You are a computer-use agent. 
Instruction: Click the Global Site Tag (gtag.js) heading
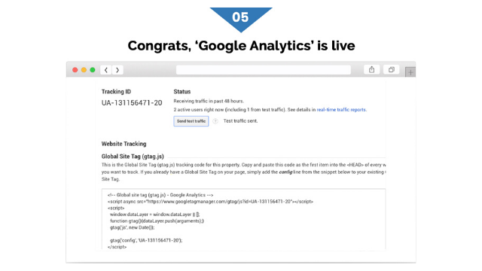(x=133, y=157)
